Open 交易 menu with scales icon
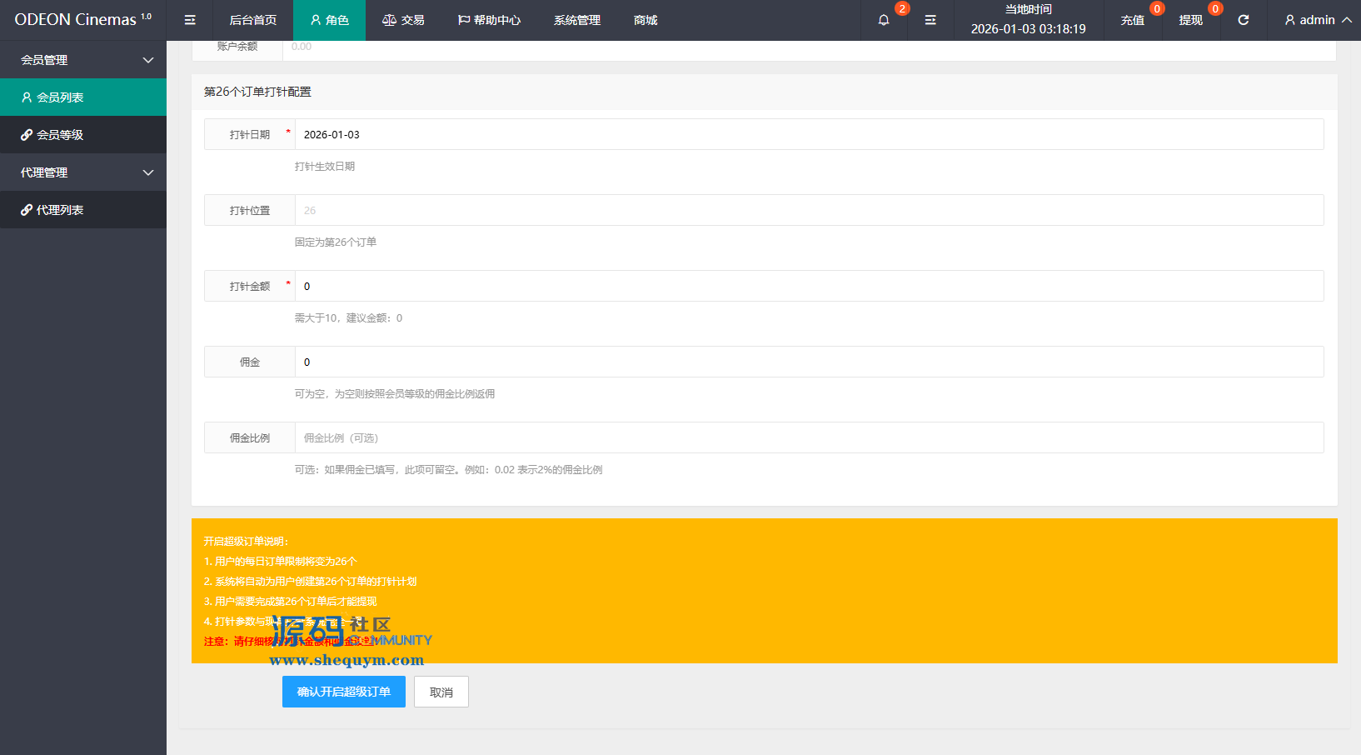Viewport: 1361px width, 755px height. tap(403, 20)
